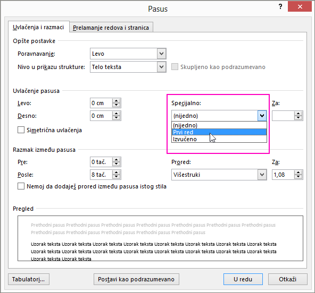The image size is (315, 293).
Task: Increase the Pre spacing value
Action: tap(117, 160)
